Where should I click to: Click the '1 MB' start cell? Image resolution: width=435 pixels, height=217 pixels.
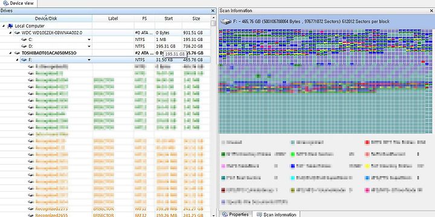[x=161, y=40]
